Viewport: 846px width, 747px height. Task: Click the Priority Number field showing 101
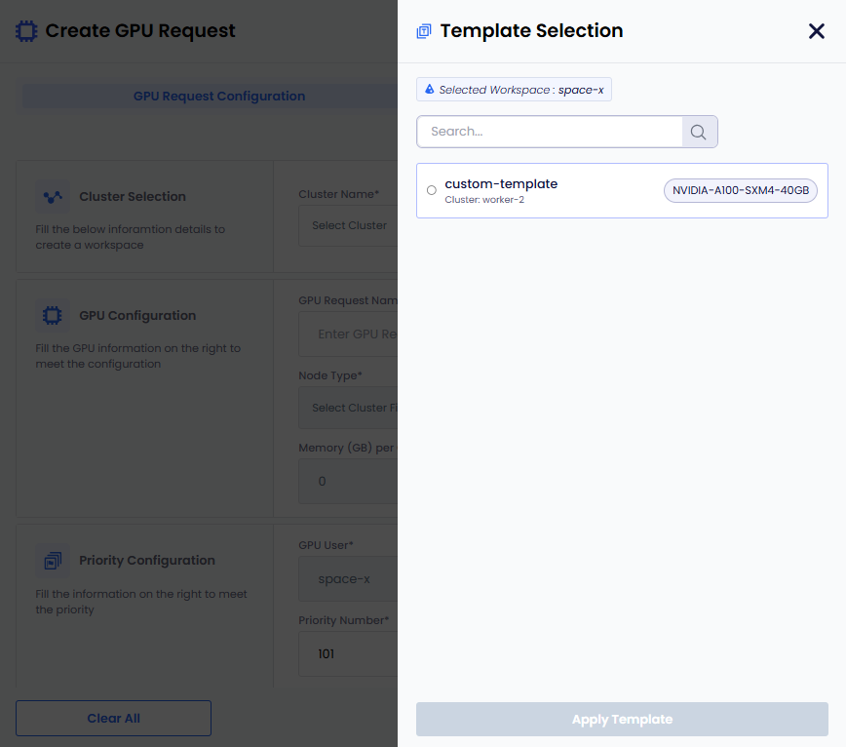coord(348,653)
